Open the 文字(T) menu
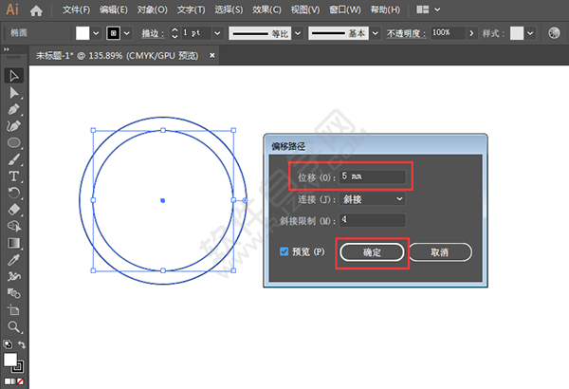The image size is (569, 389). click(x=191, y=9)
